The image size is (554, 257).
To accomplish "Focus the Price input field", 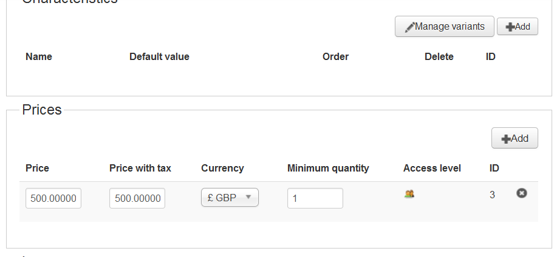I will point(53,198).
